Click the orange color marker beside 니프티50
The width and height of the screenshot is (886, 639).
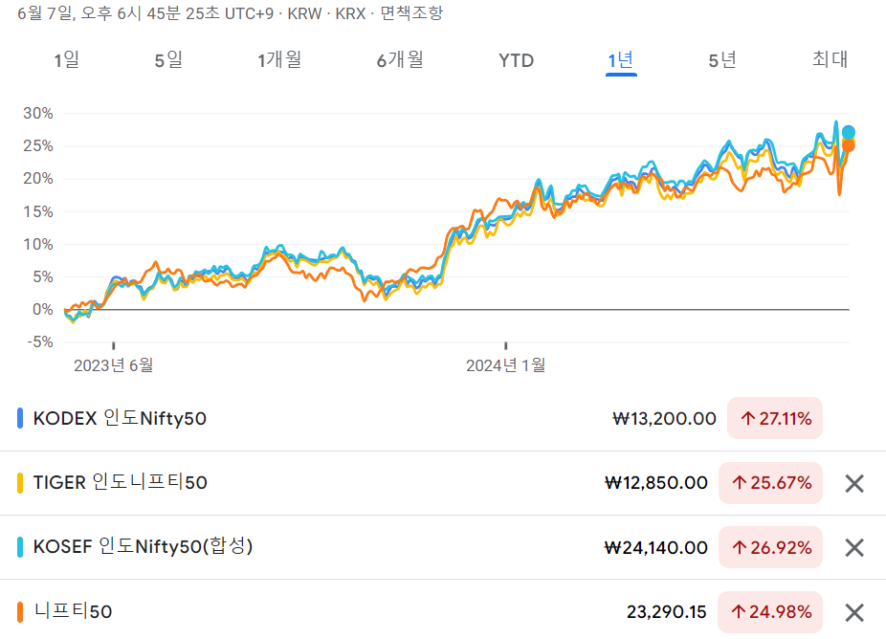click(20, 612)
